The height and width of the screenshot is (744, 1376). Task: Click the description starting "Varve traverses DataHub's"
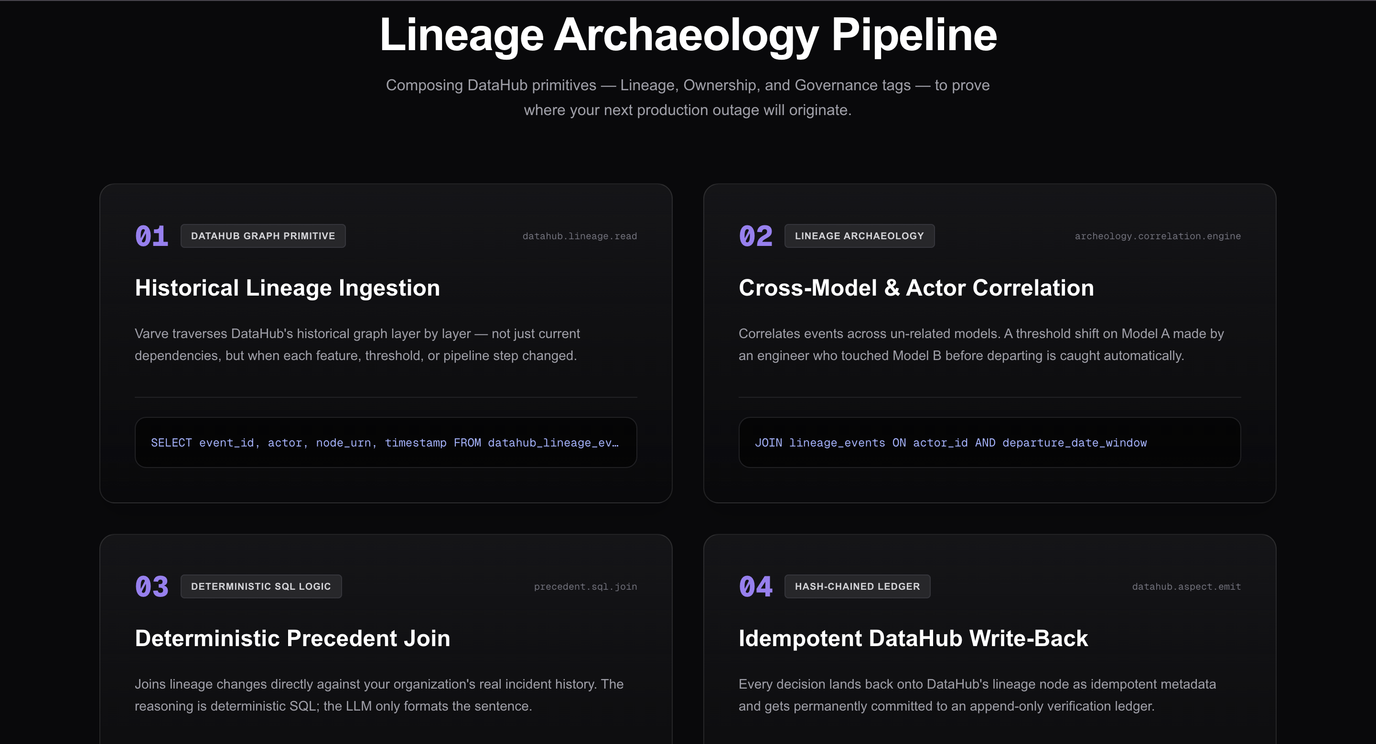[x=357, y=345]
